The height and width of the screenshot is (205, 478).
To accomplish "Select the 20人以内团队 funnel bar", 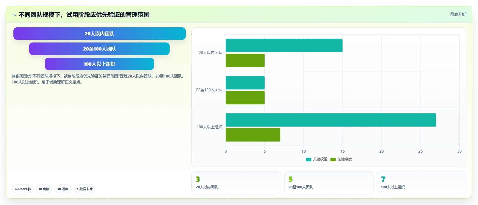I will [x=99, y=34].
